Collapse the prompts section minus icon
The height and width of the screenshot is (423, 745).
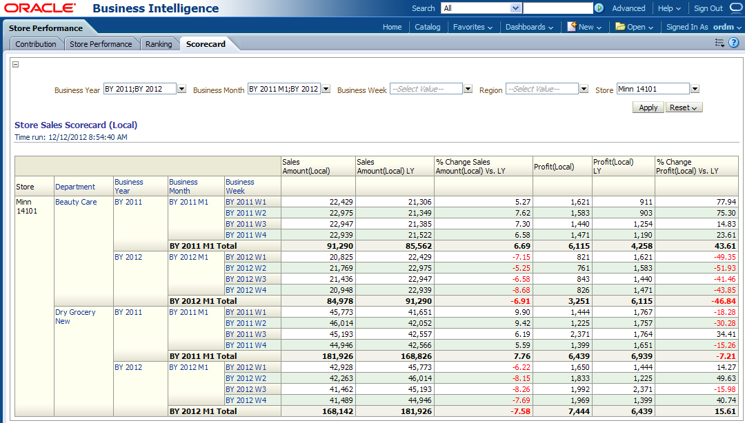[16, 64]
